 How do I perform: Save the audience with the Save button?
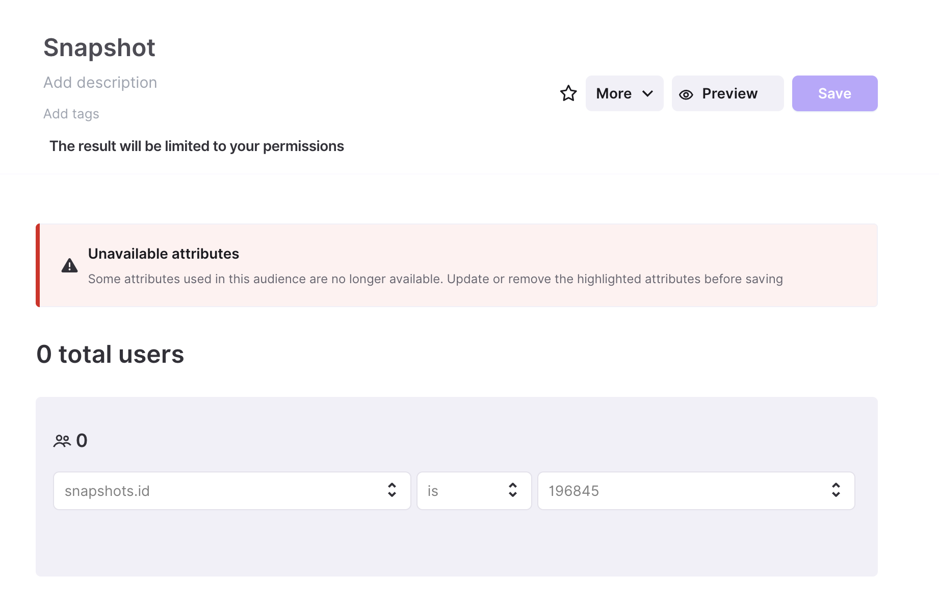[x=834, y=93]
